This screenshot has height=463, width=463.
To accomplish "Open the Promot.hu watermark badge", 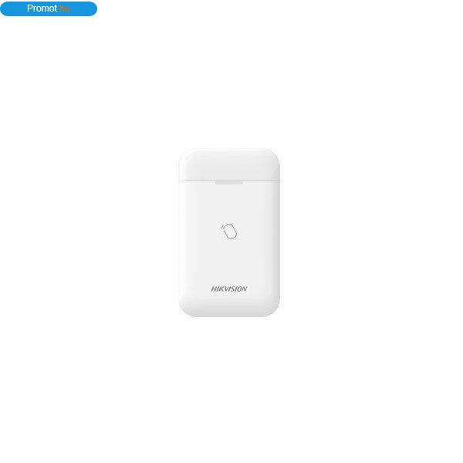I will click(49, 8).
